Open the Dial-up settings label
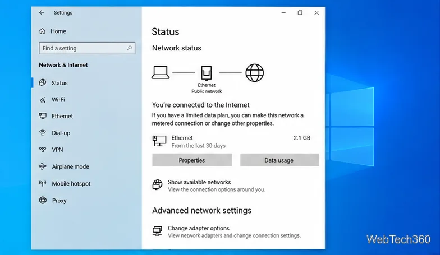 pyautogui.click(x=61, y=133)
